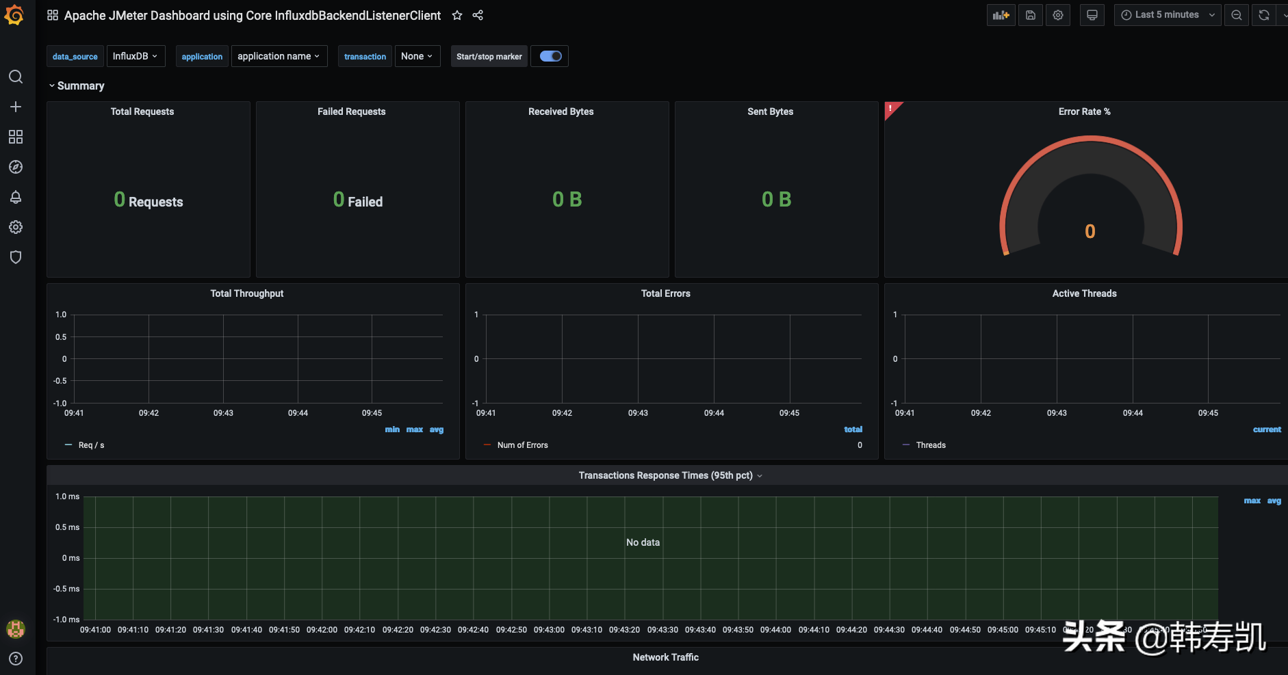1288x675 pixels.
Task: Mark the dashboard as favorite with the star
Action: (456, 15)
